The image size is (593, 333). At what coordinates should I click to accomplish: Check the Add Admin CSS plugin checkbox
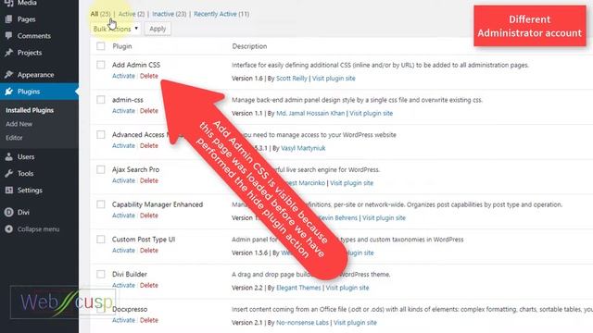click(x=101, y=65)
